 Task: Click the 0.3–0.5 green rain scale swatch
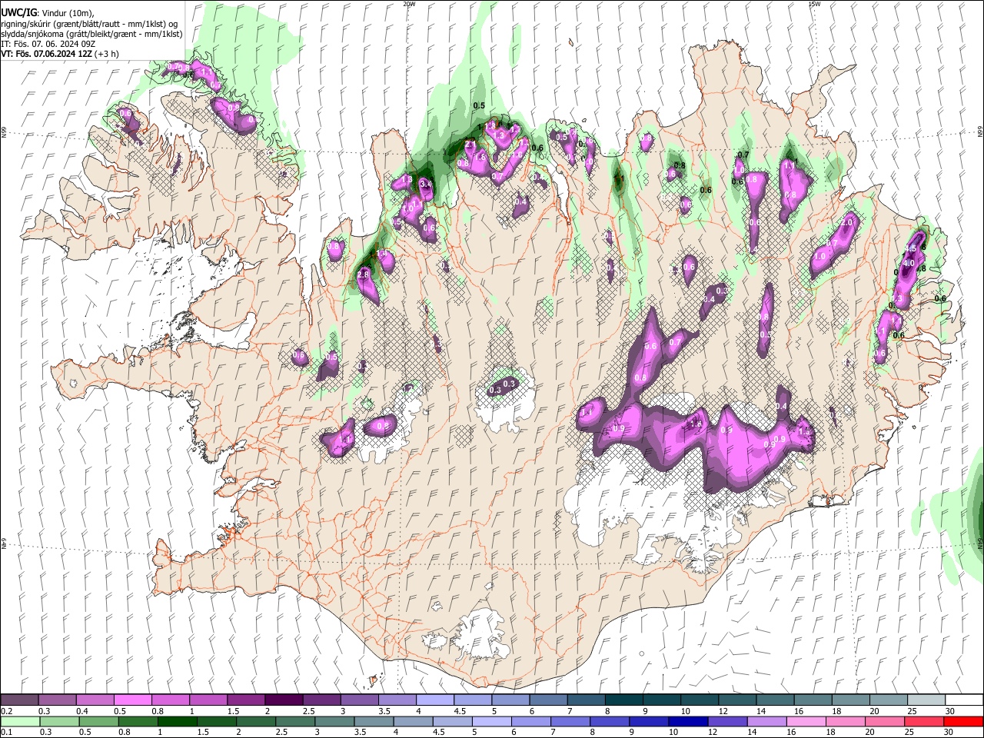59,721
